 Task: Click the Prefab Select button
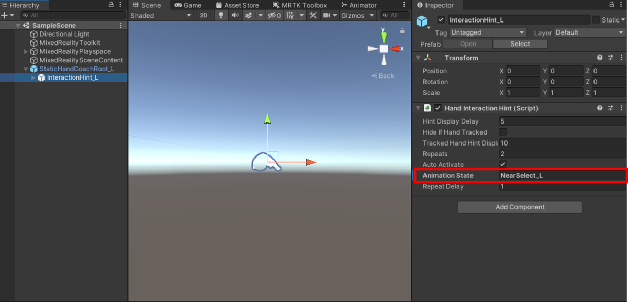pyautogui.click(x=520, y=44)
